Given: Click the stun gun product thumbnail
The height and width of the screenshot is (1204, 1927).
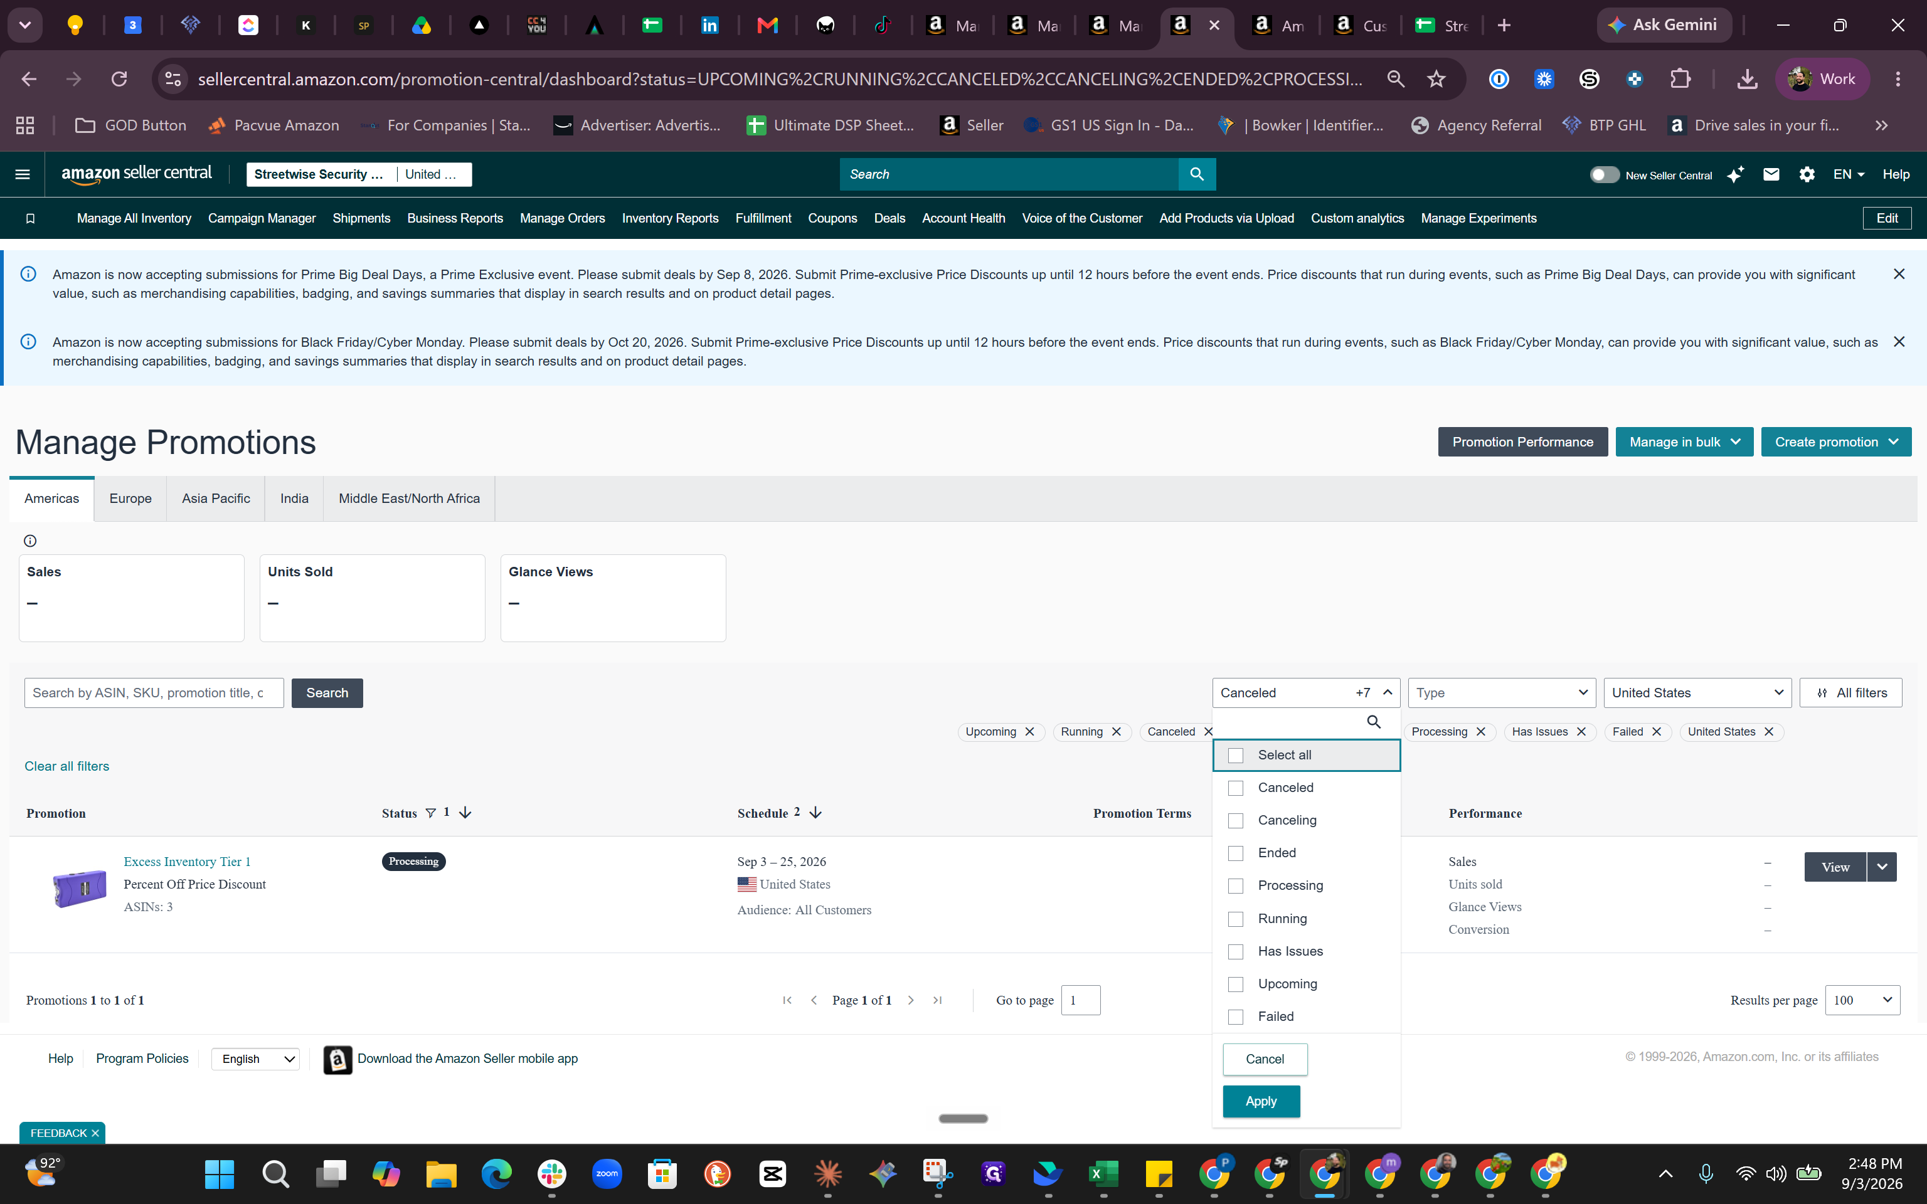Looking at the screenshot, I should coord(79,887).
